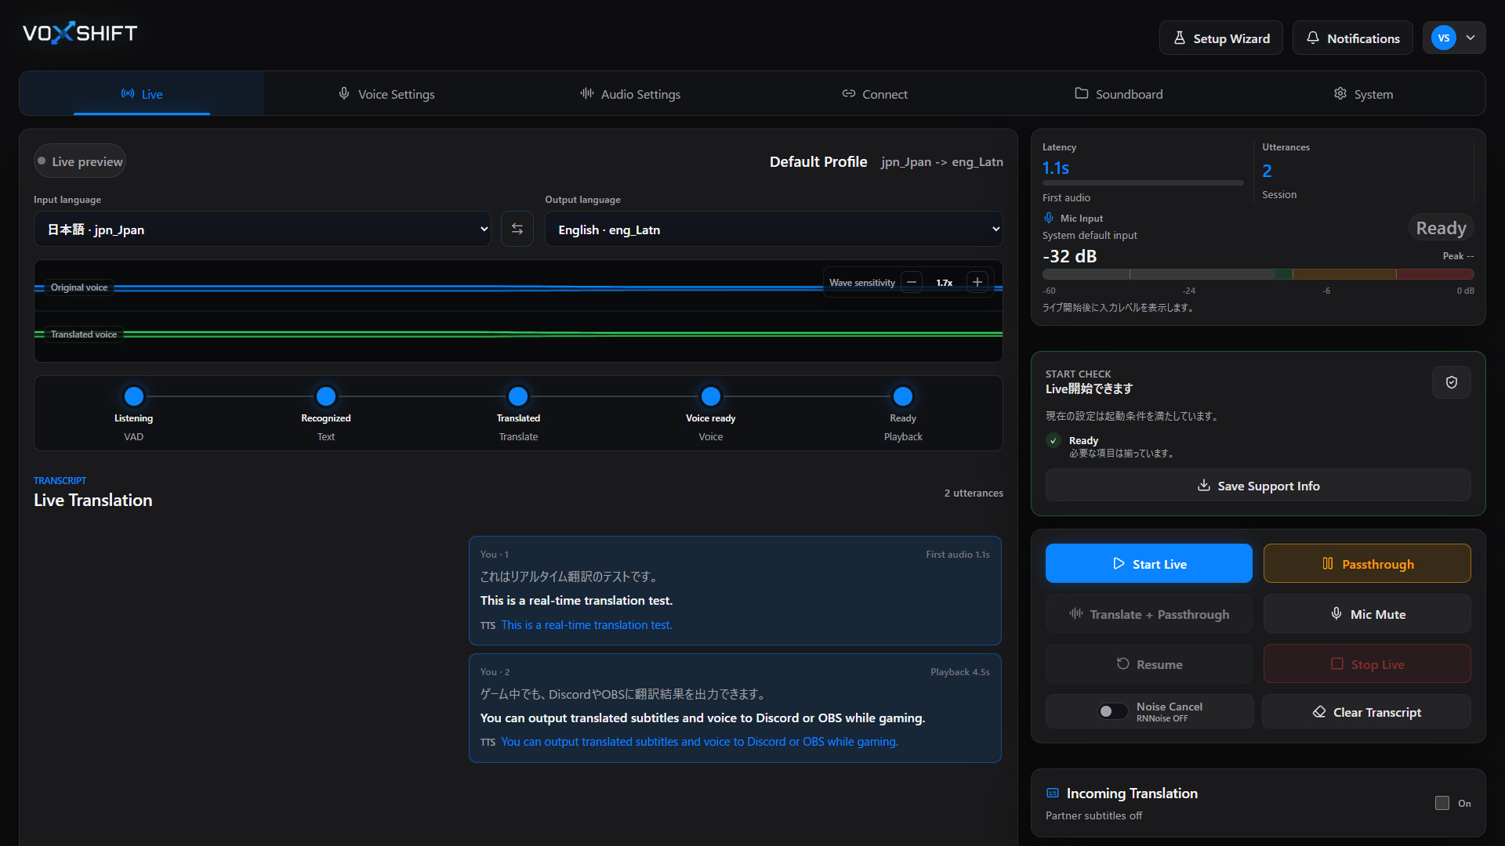Image resolution: width=1505 pixels, height=846 pixels.
Task: Click the Stop Live button
Action: [x=1367, y=664]
